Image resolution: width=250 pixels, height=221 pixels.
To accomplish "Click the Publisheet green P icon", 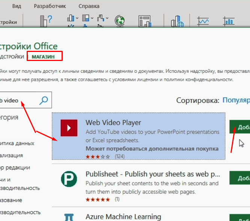I will tap(69, 179).
